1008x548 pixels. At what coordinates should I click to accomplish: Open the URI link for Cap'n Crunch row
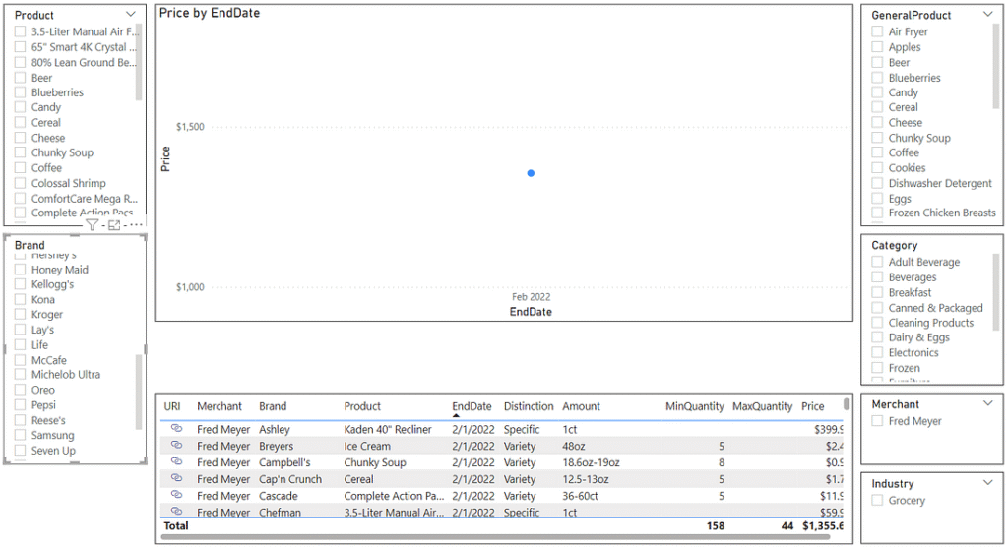click(176, 478)
